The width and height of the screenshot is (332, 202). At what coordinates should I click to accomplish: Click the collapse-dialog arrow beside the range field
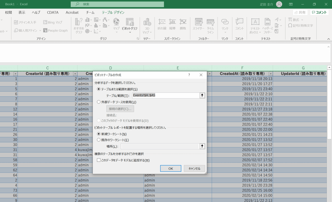pyautogui.click(x=202, y=95)
